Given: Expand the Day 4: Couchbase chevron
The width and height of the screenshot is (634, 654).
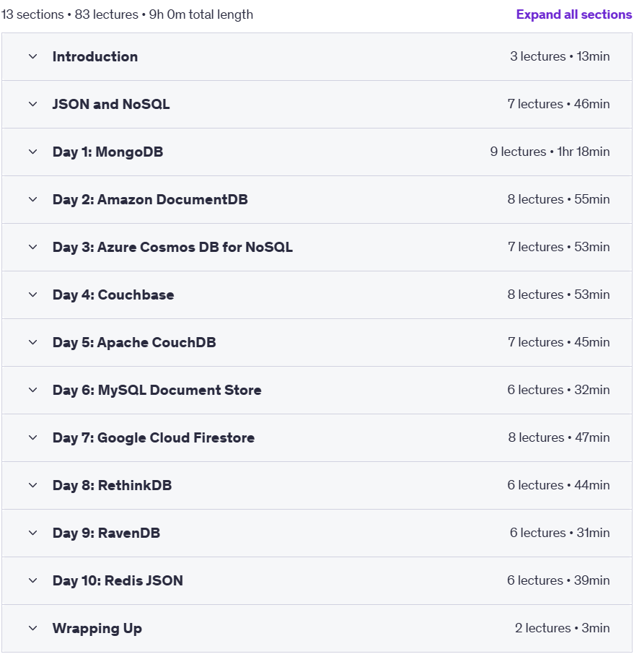Looking at the screenshot, I should (x=33, y=295).
